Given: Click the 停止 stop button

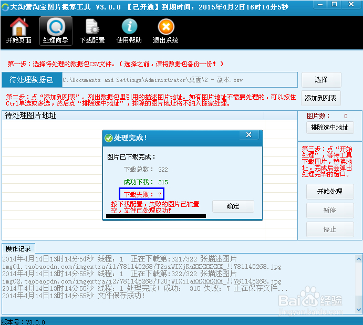Looking at the screenshot, I should point(330,229).
